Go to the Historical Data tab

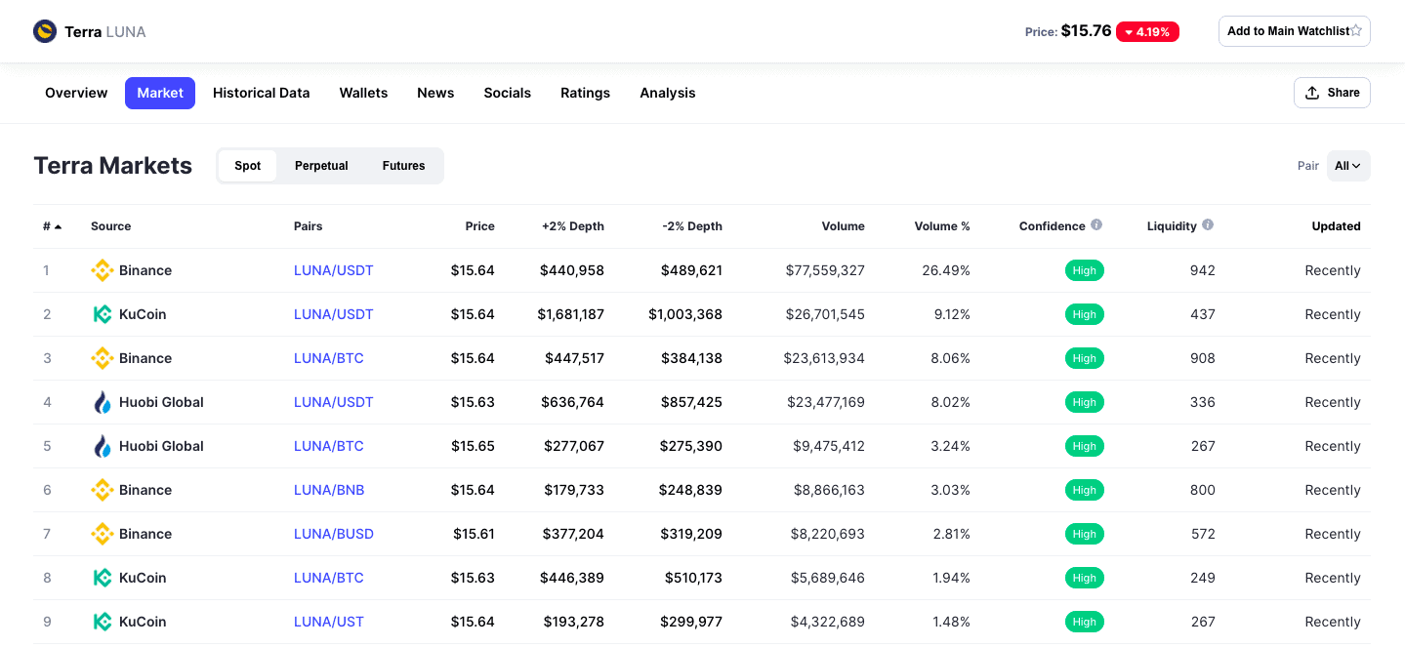pos(261,93)
